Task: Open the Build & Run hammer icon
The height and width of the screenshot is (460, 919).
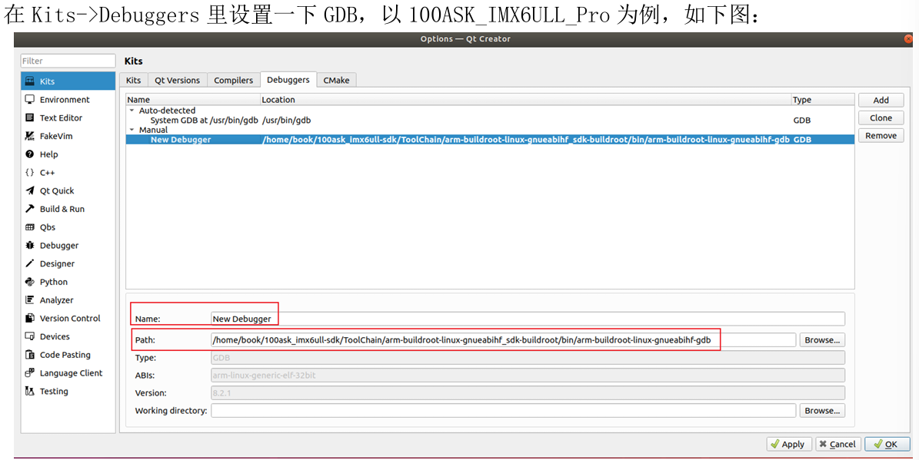Action: click(x=30, y=209)
